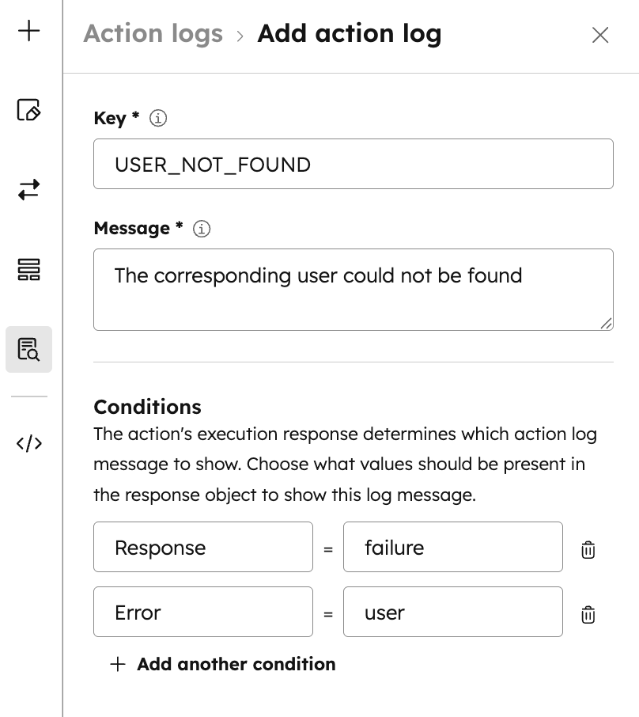Close the Add action log panel

600,35
